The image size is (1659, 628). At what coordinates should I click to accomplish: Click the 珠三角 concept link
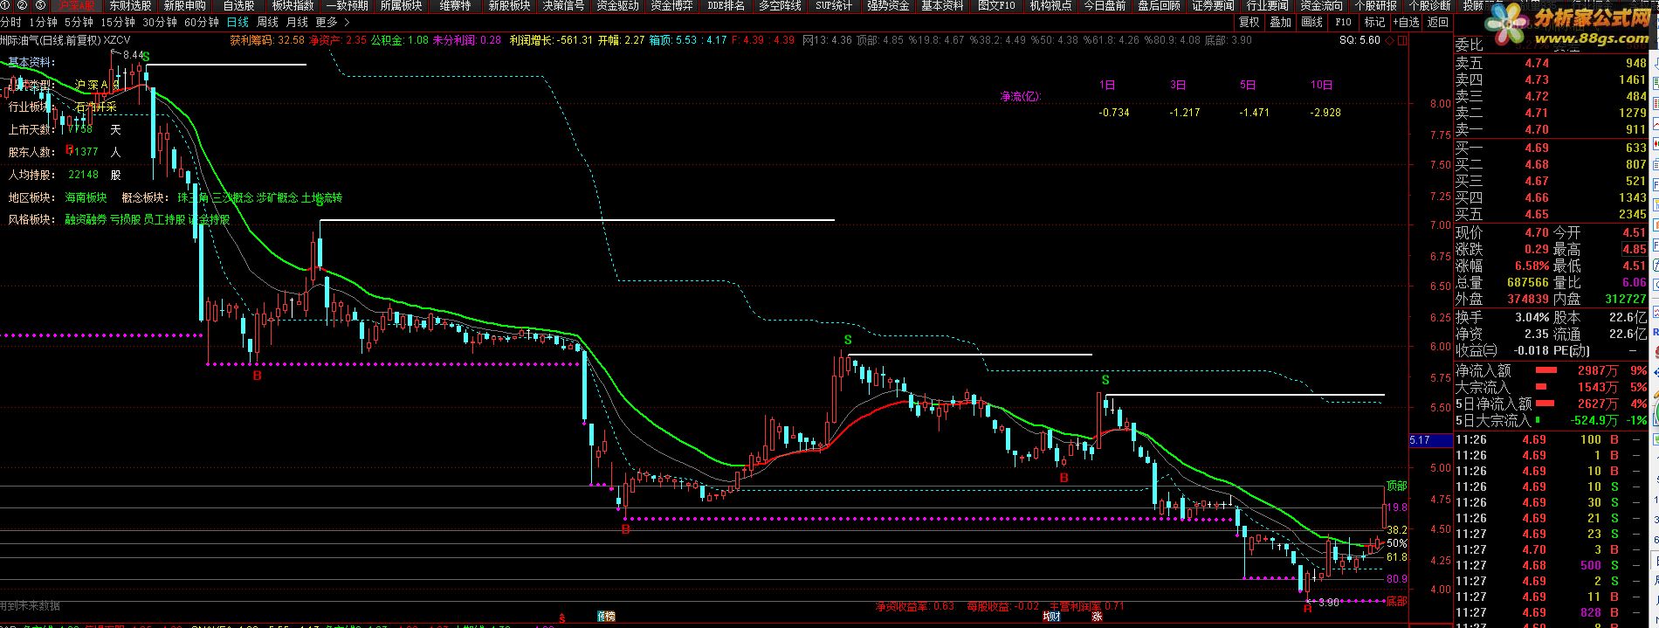point(193,197)
